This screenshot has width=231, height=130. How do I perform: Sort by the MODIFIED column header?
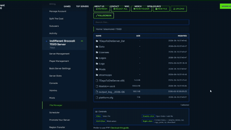point(182,36)
